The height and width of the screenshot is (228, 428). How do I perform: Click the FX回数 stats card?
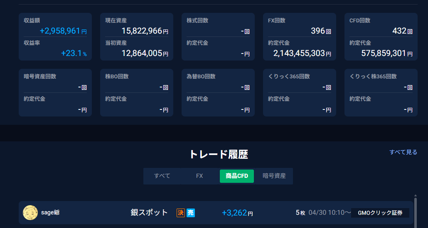300,37
